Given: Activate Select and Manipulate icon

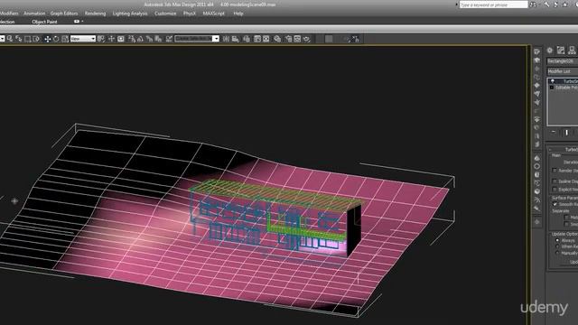Looking at the screenshot, I should tap(111, 39).
